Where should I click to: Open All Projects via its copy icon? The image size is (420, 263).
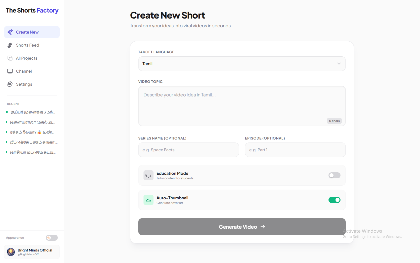10,58
